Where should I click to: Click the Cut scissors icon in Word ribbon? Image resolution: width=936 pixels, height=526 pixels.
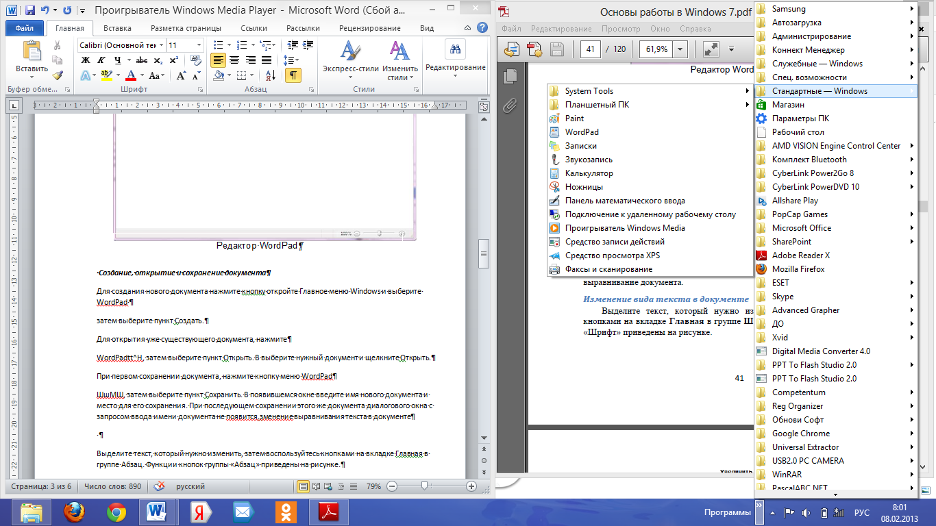coord(58,45)
